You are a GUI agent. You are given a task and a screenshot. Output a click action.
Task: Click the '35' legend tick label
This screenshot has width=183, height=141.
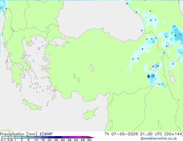point(69,140)
